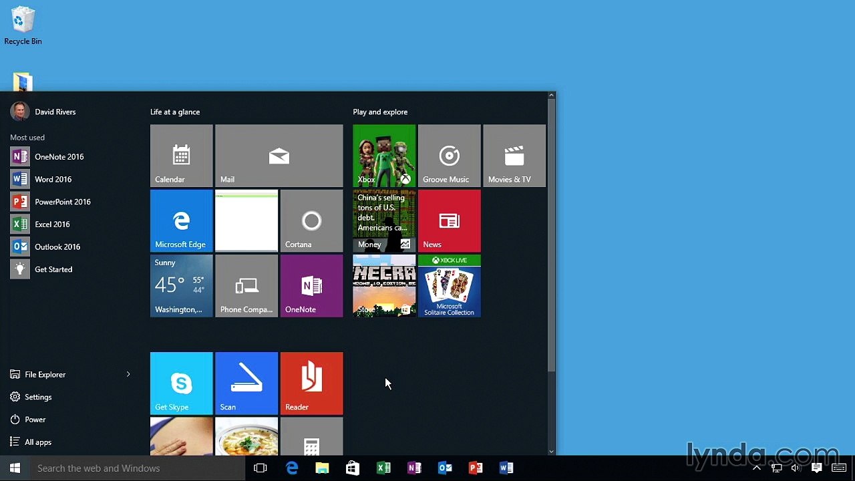Switch to Excel on the taskbar
Viewport: 855px width, 481px height.
pyautogui.click(x=383, y=468)
